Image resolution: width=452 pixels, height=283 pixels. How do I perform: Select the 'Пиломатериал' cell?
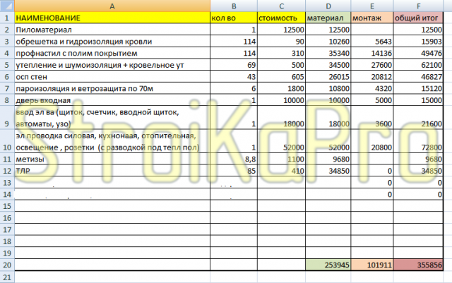pos(112,30)
